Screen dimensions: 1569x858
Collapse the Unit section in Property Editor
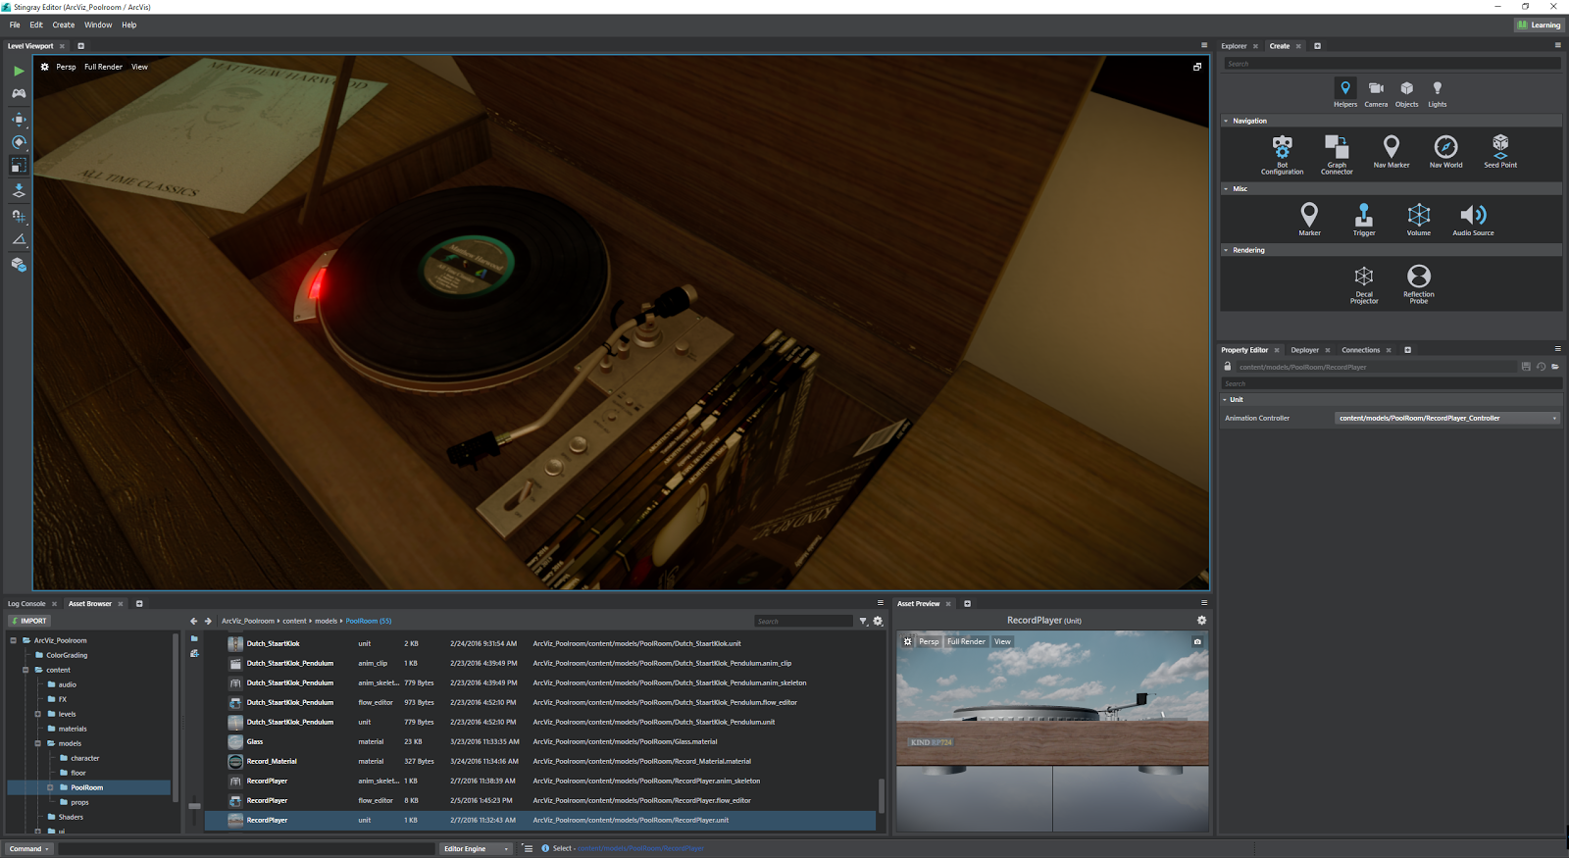(1225, 399)
